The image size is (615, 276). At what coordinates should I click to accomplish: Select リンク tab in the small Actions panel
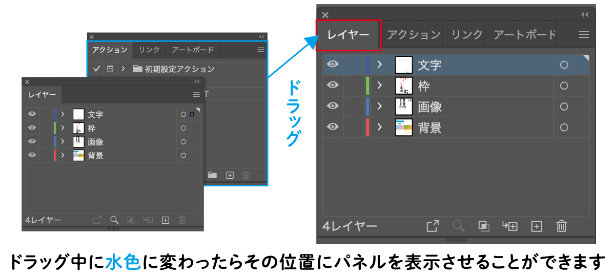(149, 50)
